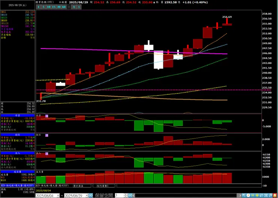Viewport: 278px width, 198px height.
Task: Click the undo arrow icon in bottom toolbar
Action: click(261, 195)
